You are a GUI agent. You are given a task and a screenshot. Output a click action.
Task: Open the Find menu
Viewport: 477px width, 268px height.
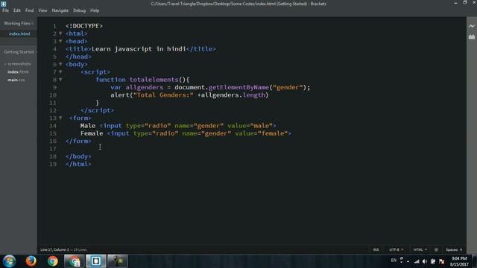[x=30, y=10]
